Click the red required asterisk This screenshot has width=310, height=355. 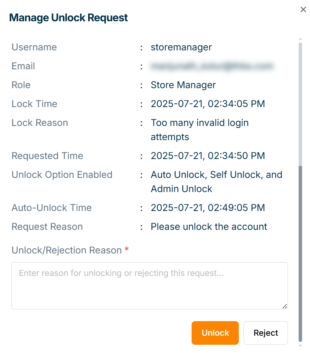pyautogui.click(x=127, y=250)
